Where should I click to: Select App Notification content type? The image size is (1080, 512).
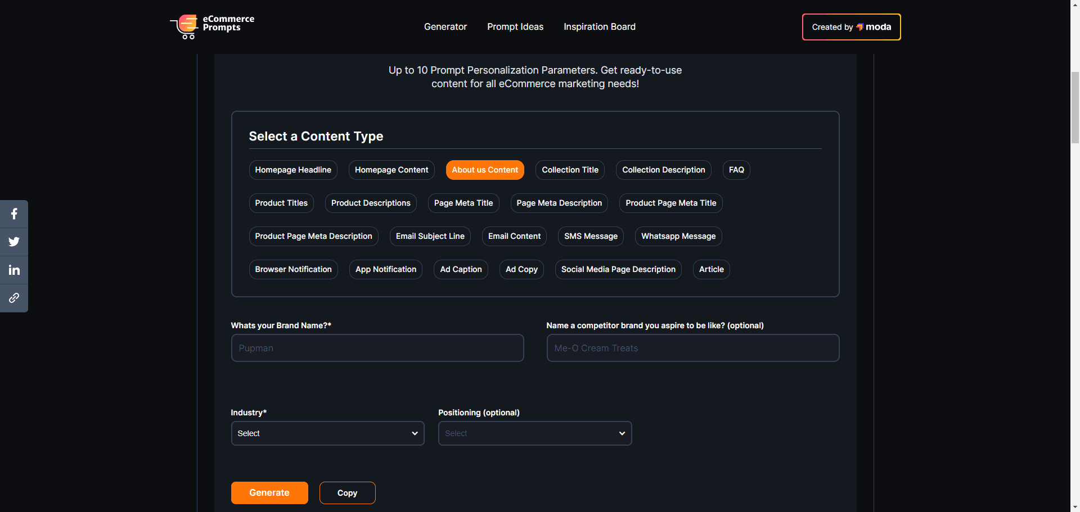coord(386,269)
